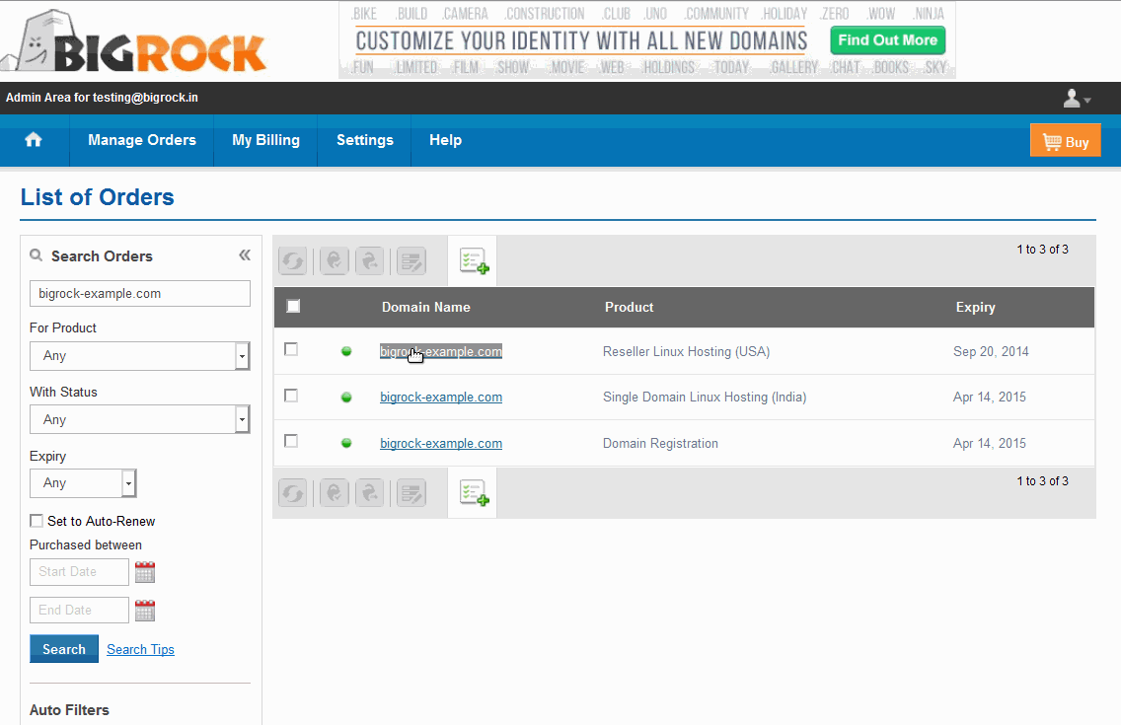
Task: Open the Help menu
Action: point(445,141)
